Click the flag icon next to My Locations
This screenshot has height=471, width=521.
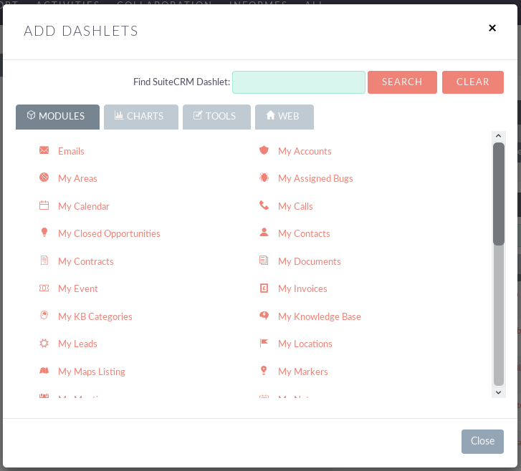click(x=264, y=344)
